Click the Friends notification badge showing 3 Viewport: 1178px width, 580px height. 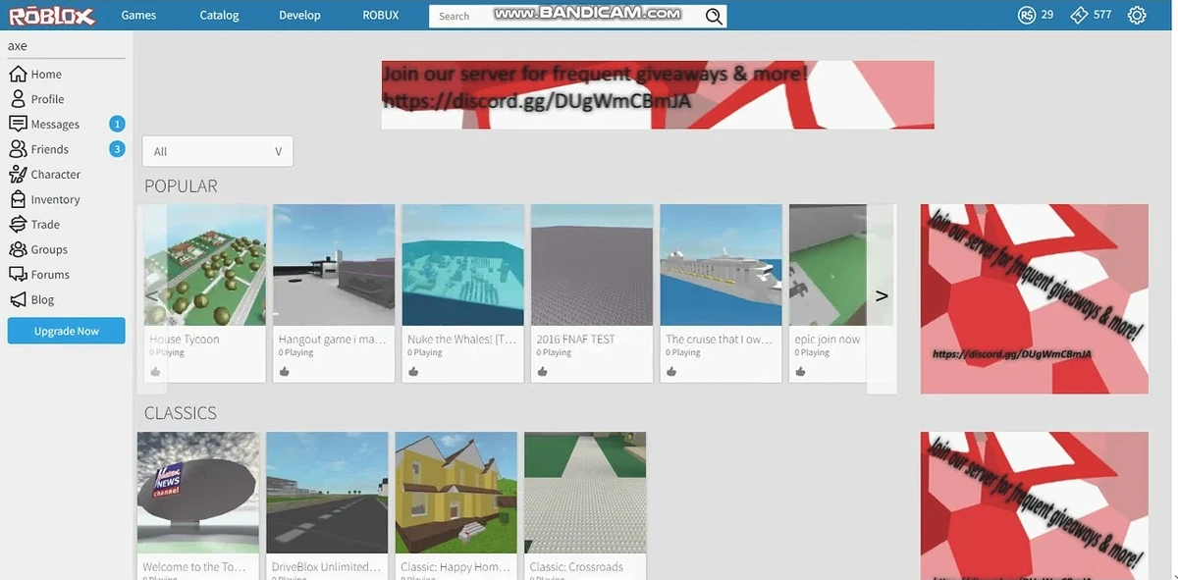pyautogui.click(x=117, y=148)
